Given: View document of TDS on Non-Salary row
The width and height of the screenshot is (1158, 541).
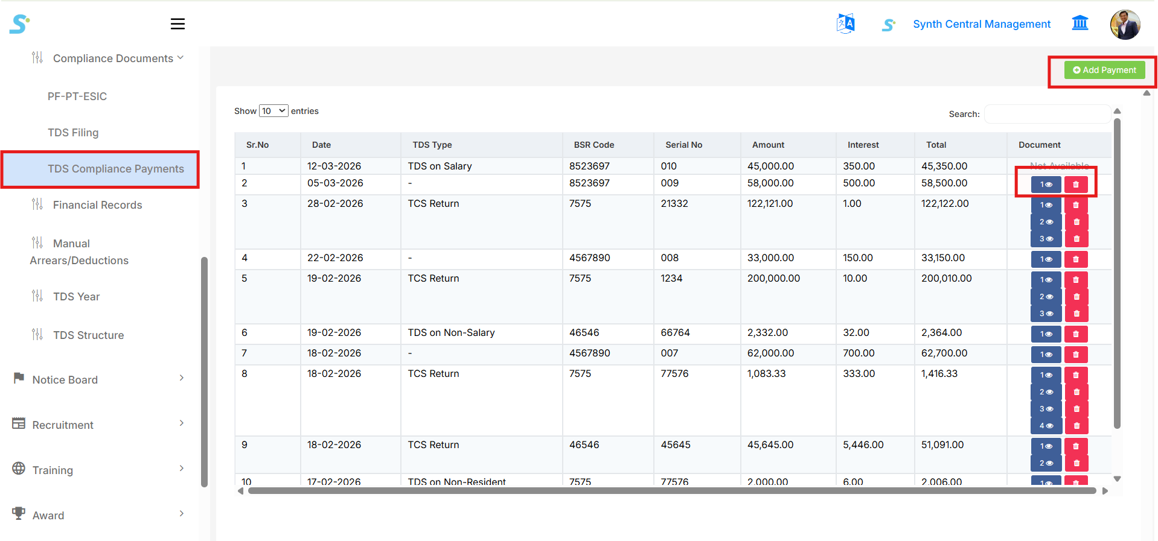Looking at the screenshot, I should [x=1046, y=334].
